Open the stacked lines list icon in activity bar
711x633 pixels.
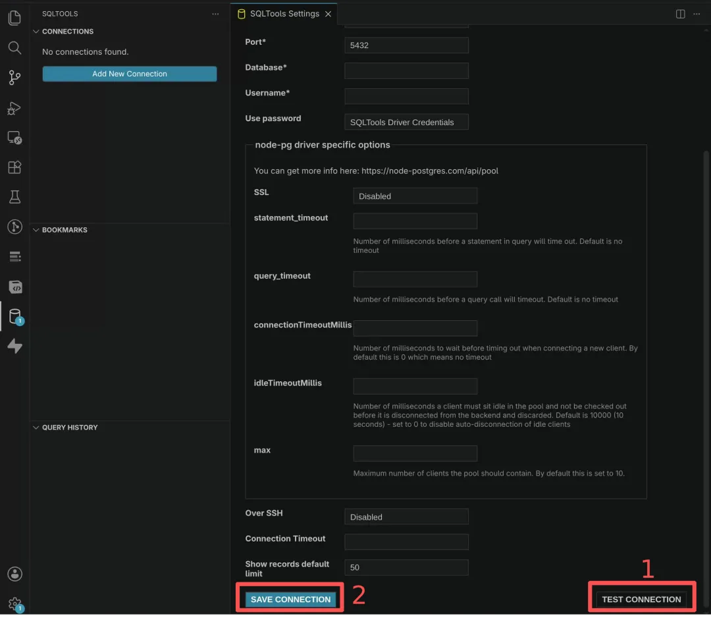(x=15, y=257)
